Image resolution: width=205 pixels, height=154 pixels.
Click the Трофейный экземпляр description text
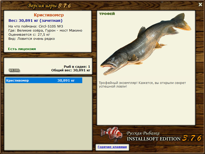pos(142,85)
